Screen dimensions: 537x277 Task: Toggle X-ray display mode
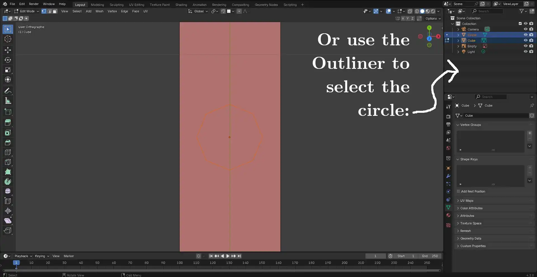point(410,11)
